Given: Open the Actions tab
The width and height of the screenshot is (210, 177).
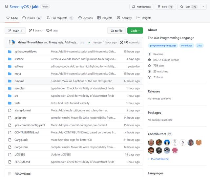Looking at the screenshot, I should [85, 18].
